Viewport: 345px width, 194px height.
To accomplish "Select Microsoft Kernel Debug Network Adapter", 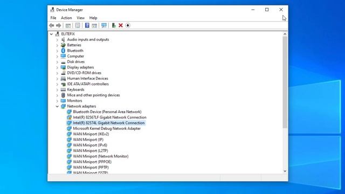I will tap(107, 128).
